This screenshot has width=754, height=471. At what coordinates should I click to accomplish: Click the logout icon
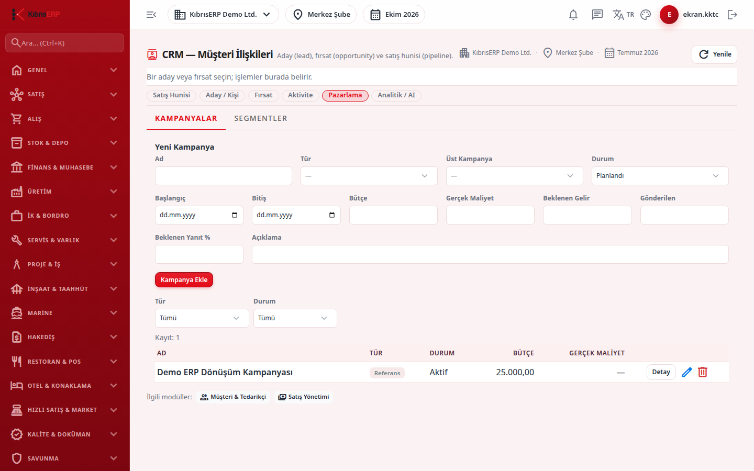(x=733, y=15)
